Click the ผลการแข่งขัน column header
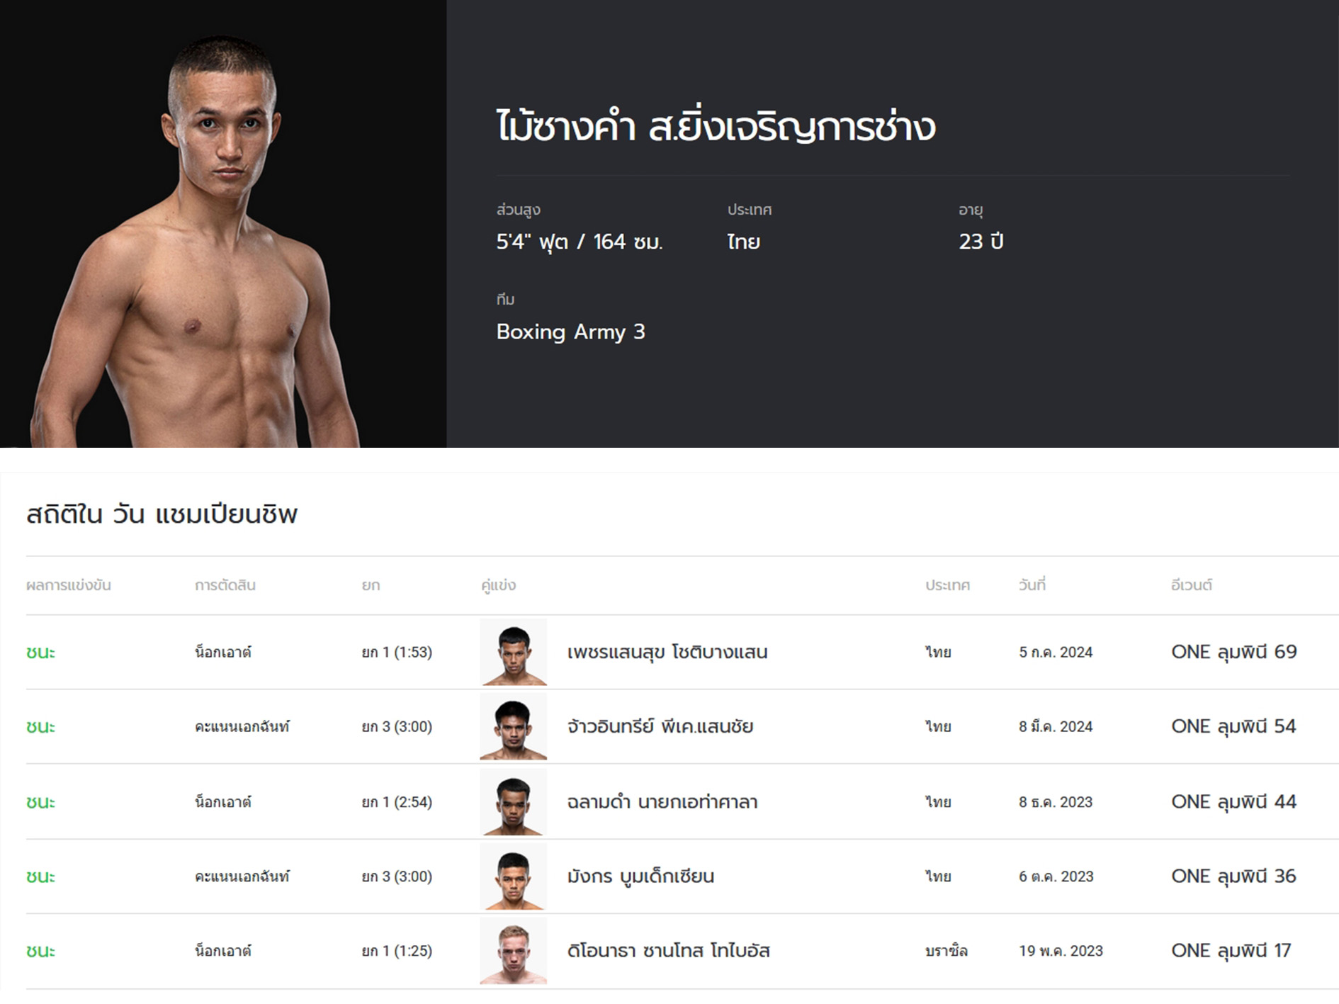Screen dimensions: 1339x1004 (x=69, y=585)
